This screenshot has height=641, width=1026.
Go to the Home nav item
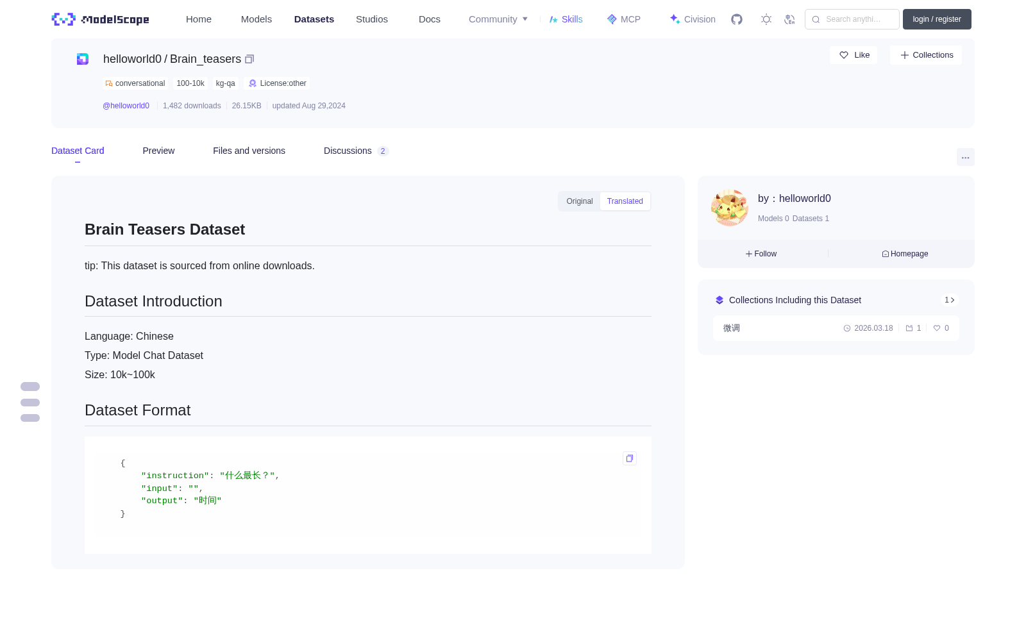(199, 19)
